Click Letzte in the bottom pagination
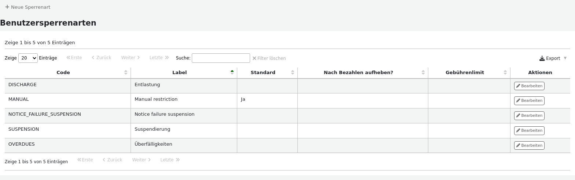The height and width of the screenshot is (180, 575). pyautogui.click(x=170, y=160)
